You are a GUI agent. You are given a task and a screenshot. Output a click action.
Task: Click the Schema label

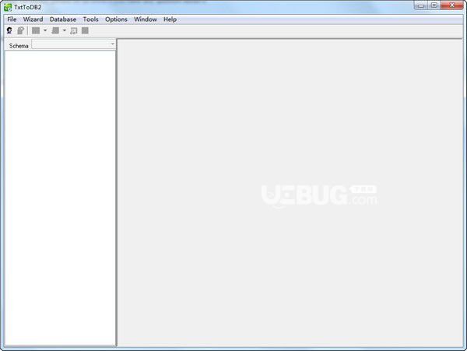click(19, 46)
